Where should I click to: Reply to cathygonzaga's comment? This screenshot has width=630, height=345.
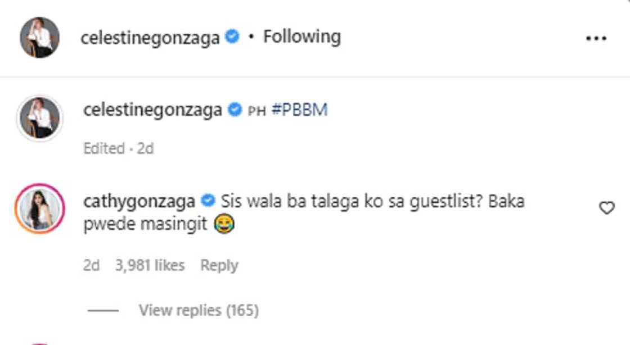219,265
